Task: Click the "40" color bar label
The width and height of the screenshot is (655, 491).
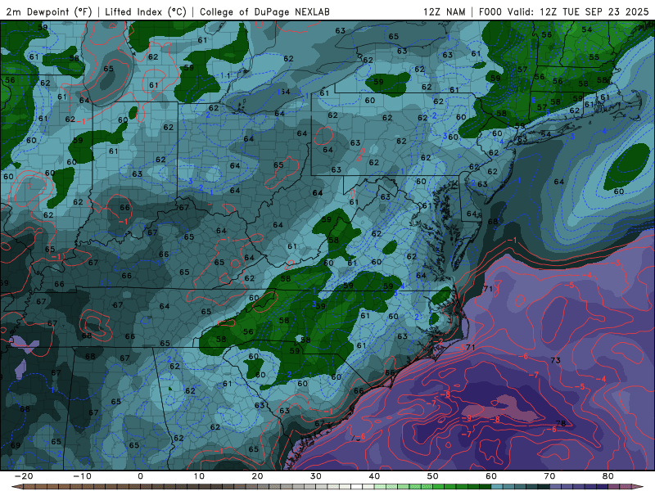Action: (374, 476)
